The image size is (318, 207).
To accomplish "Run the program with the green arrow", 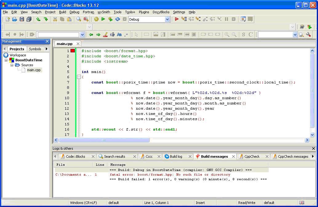I will pos(103,19).
